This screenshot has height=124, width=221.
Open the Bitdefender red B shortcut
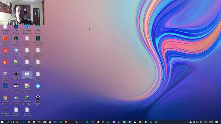5,63
